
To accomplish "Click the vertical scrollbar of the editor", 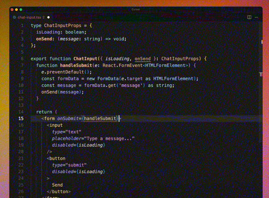I will coord(261,82).
